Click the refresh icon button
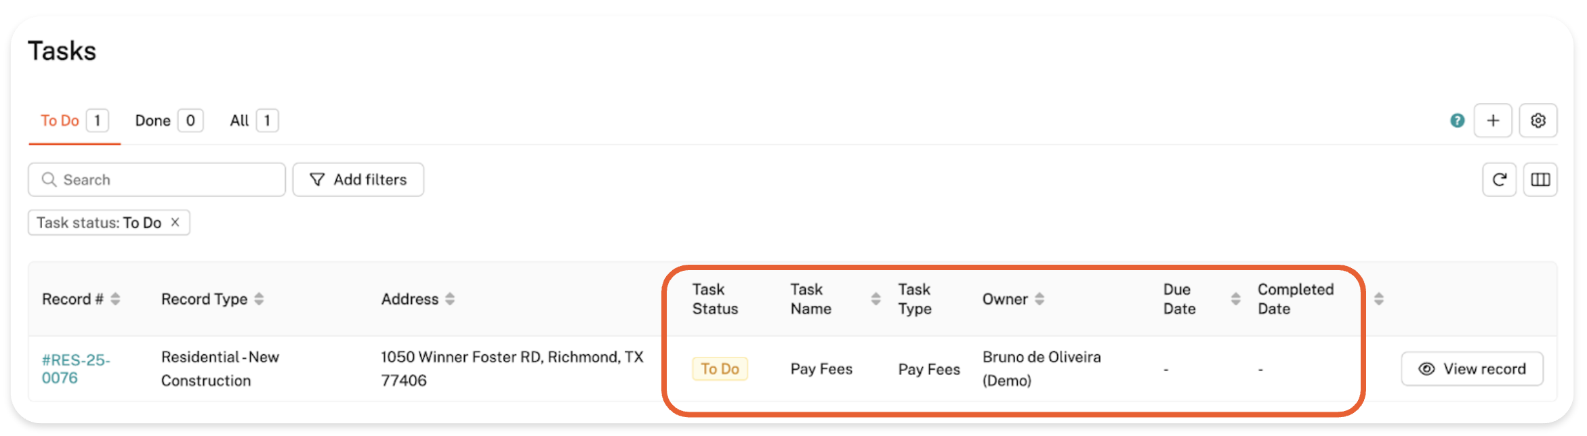Screen dimensions: 1587x436 (1499, 179)
